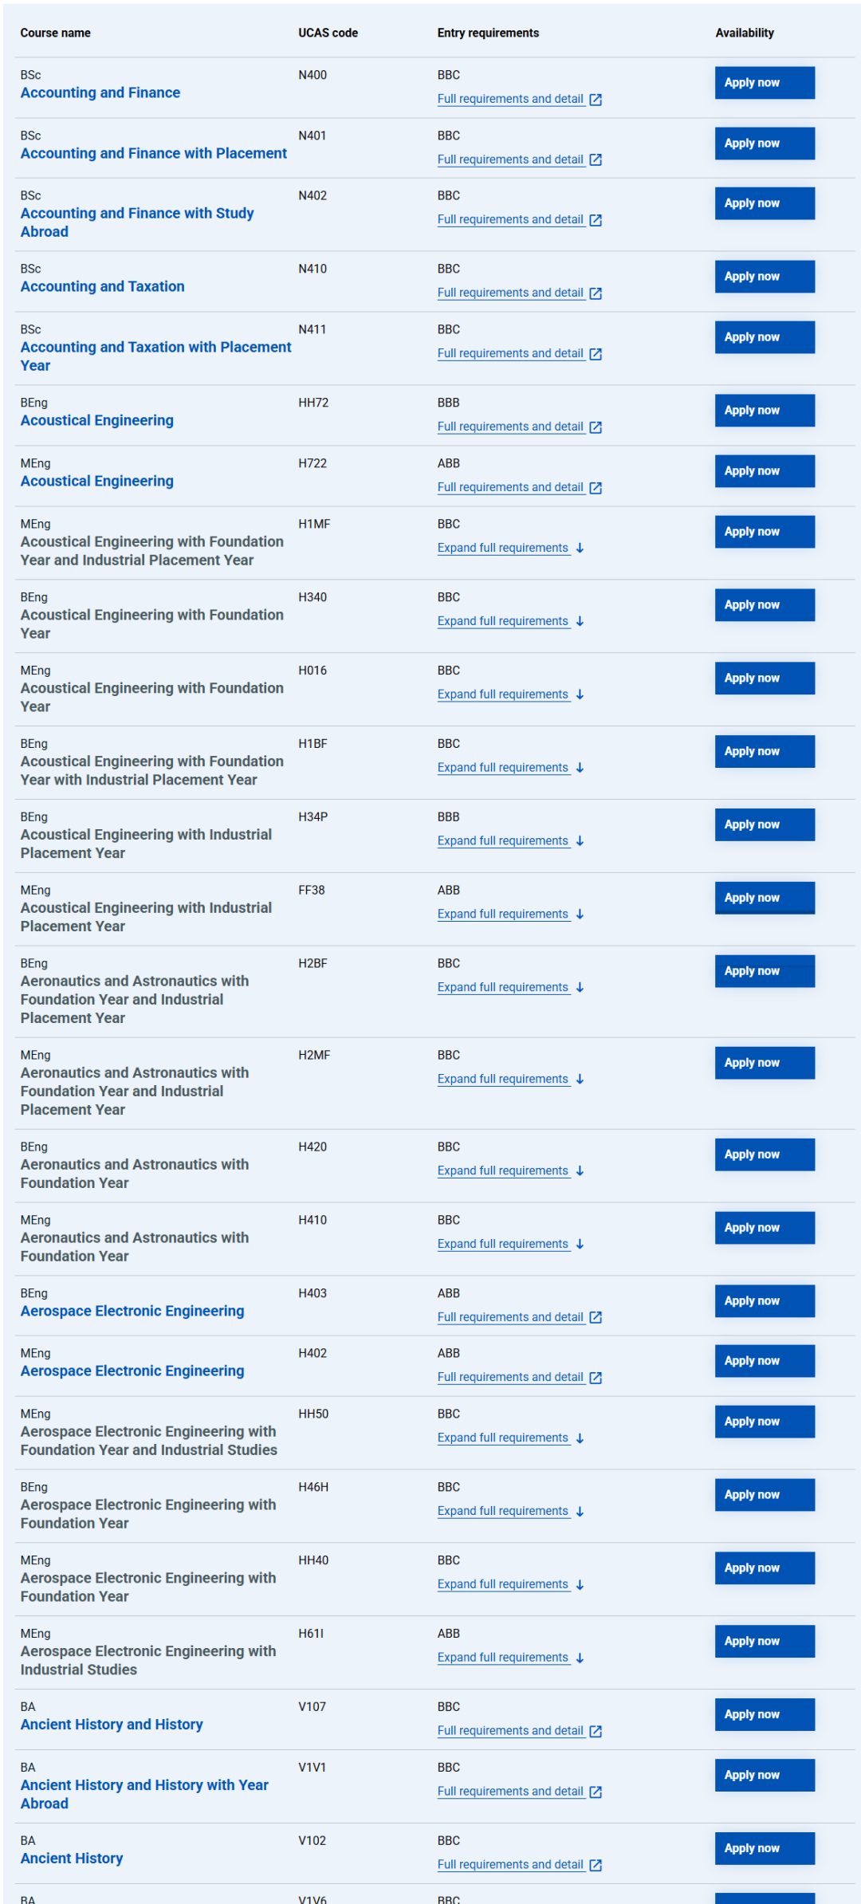The width and height of the screenshot is (861, 1904).
Task: Click external-link icon in V107 Ancient History row
Action: point(596,1731)
